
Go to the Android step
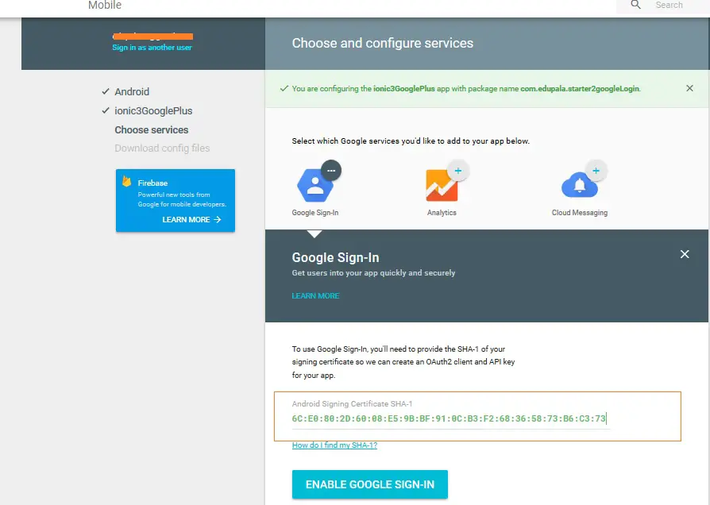pos(132,91)
